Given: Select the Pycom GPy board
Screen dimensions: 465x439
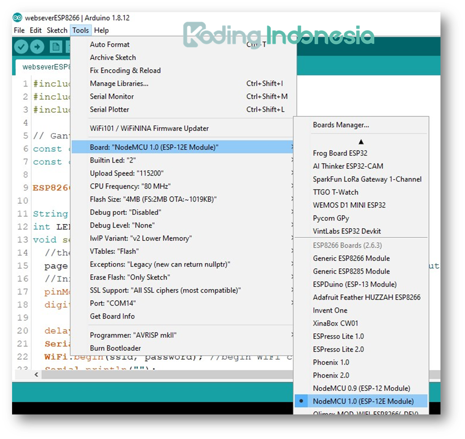Looking at the screenshot, I should pos(361,218).
